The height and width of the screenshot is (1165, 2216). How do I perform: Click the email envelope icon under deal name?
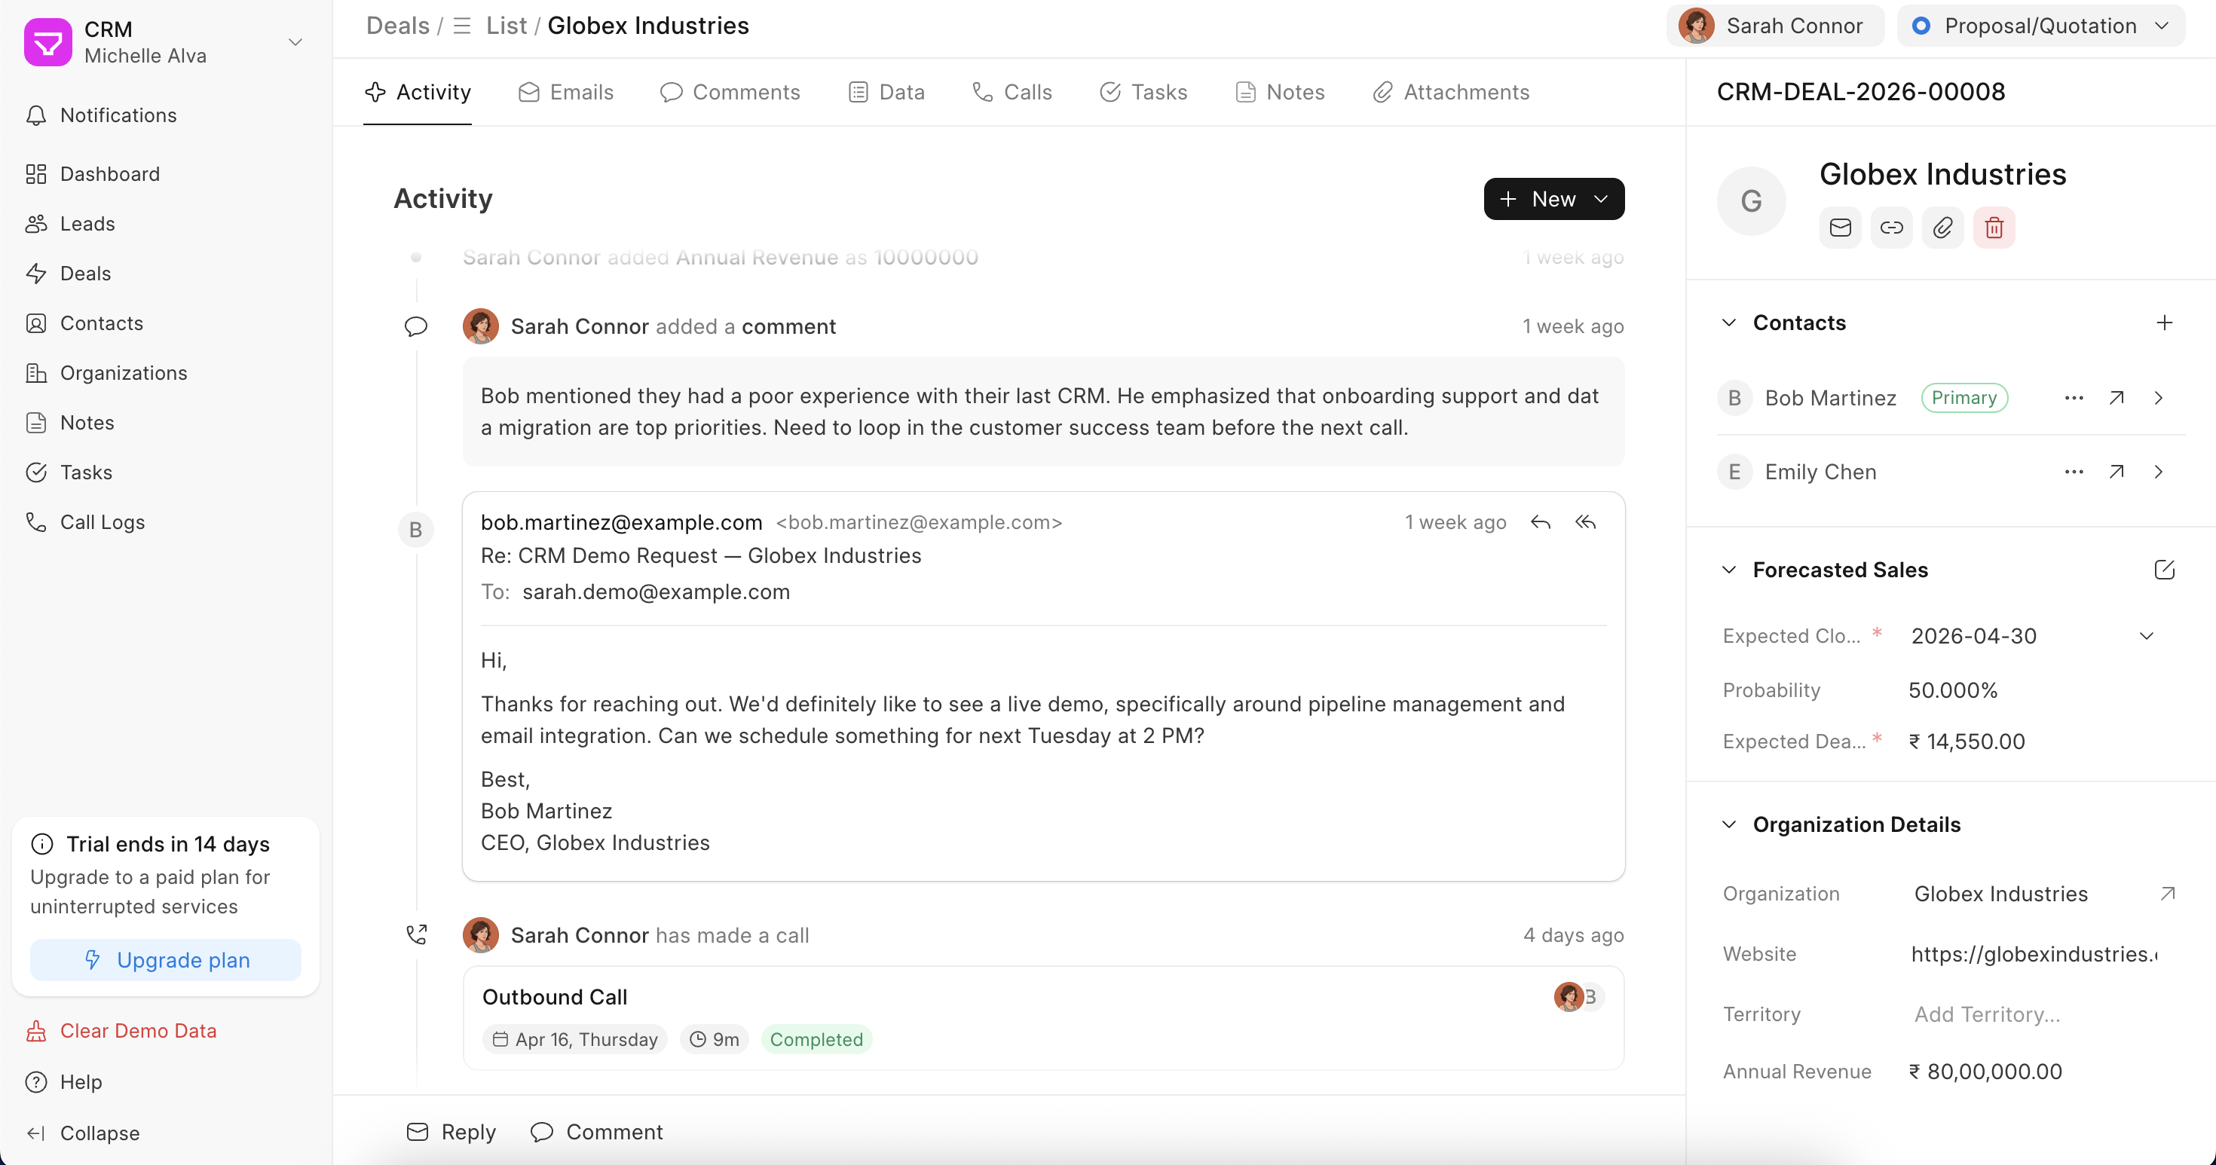click(x=1840, y=228)
